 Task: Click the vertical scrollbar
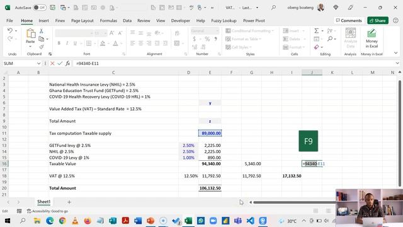tap(400, 133)
